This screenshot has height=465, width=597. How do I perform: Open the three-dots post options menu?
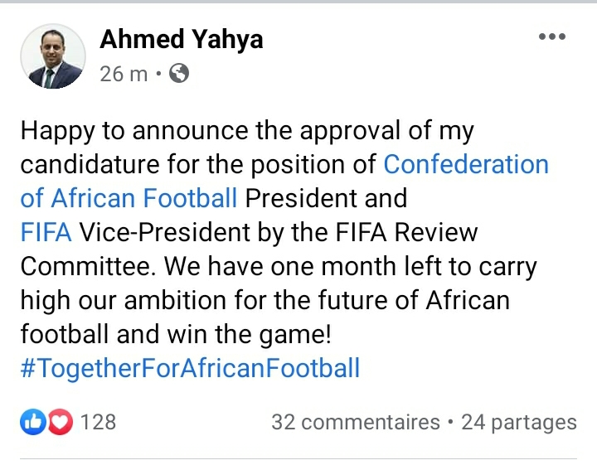point(551,37)
